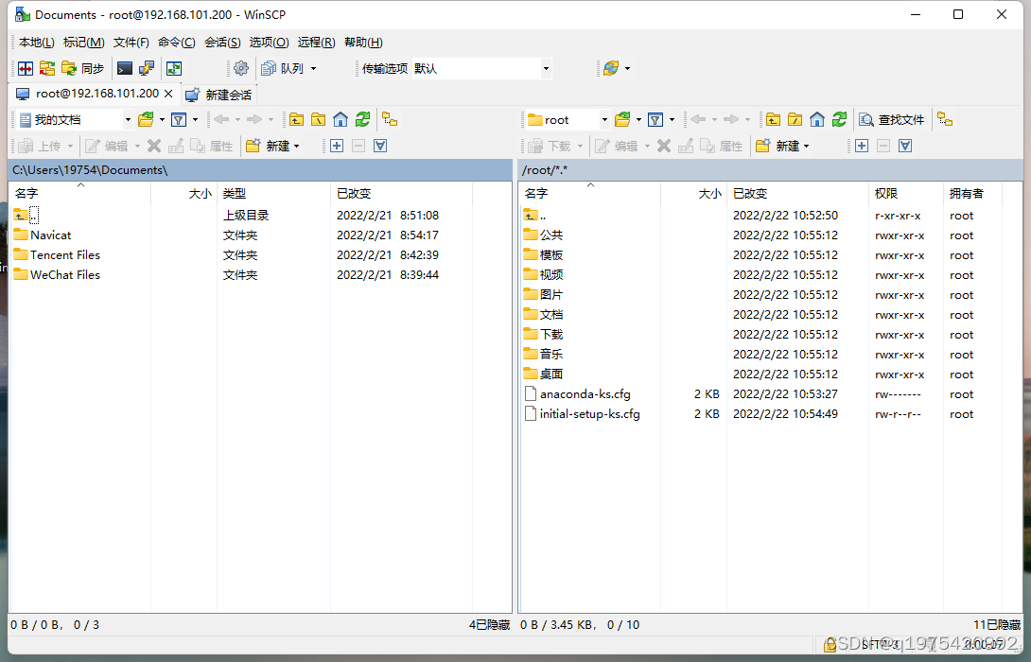Screen dimensions: 1031x662
Task: Select the anaconda-ks.cfg file
Action: 585,394
